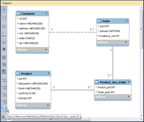Click the Product table header icon

[x=18, y=73]
